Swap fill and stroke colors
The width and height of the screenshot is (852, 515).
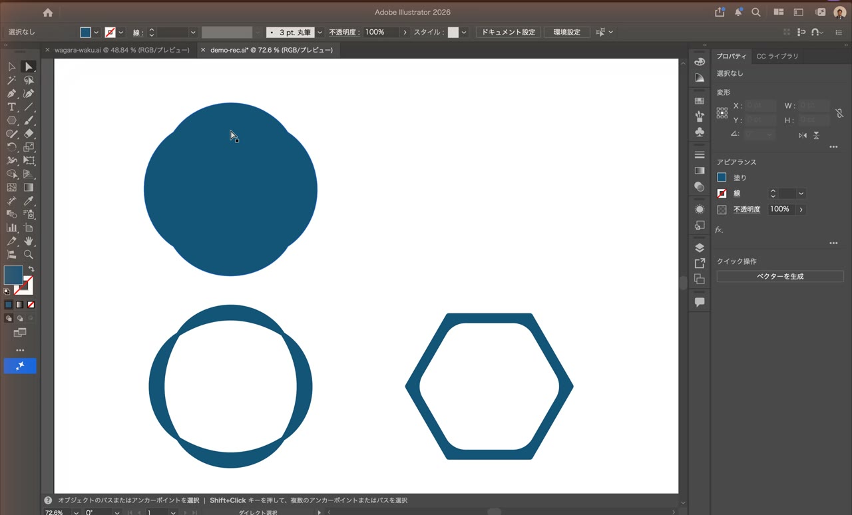(x=31, y=269)
